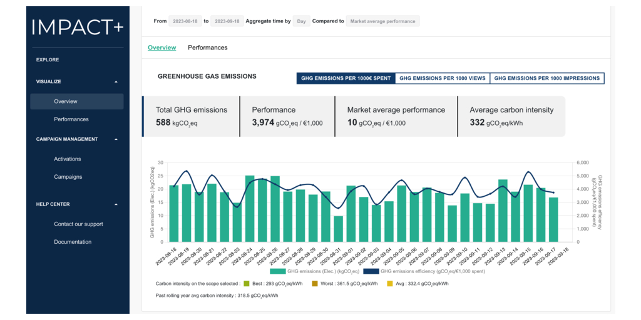Open Explore in the sidebar
Screen dimensions: 641x320
point(48,60)
